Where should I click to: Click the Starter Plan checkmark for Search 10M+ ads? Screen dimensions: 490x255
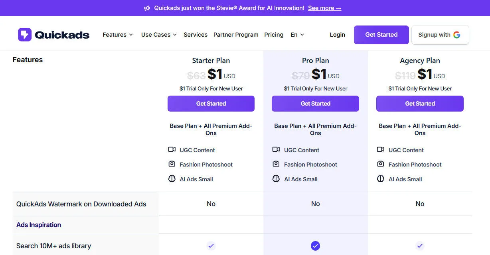(211, 246)
